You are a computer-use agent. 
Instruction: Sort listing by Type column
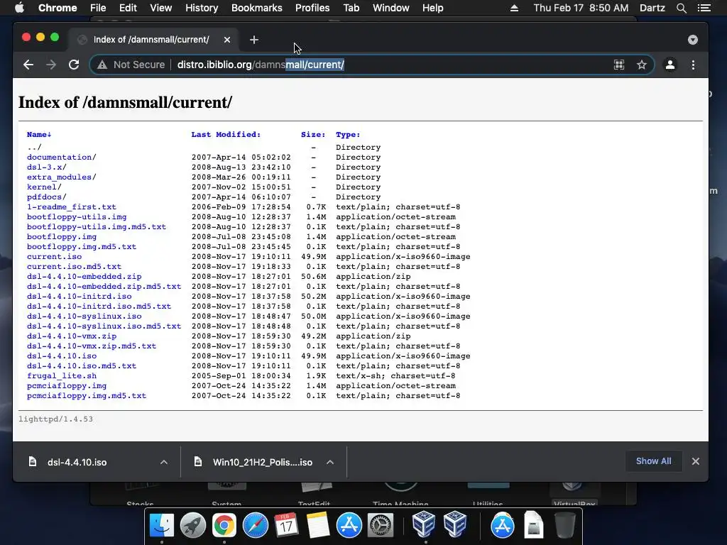click(x=348, y=134)
